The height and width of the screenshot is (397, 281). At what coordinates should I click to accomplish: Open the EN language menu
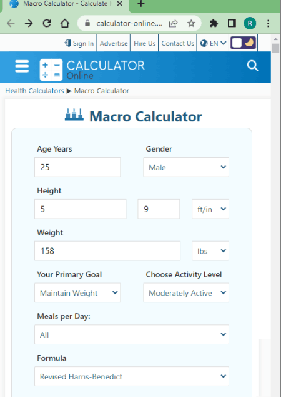[213, 43]
